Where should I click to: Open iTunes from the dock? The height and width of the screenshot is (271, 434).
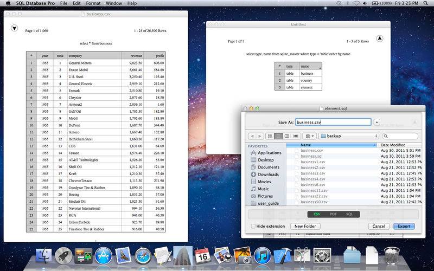click(262, 256)
